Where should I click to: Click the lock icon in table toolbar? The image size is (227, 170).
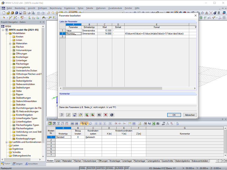(x=177, y=123)
